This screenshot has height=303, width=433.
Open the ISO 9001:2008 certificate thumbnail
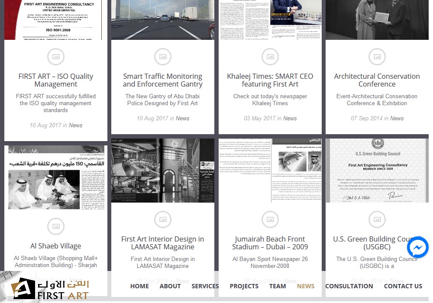56,19
